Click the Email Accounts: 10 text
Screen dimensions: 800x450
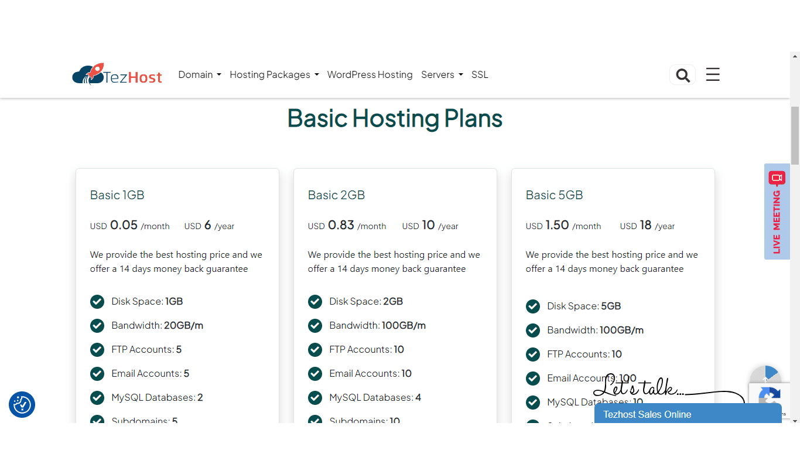pyautogui.click(x=371, y=373)
